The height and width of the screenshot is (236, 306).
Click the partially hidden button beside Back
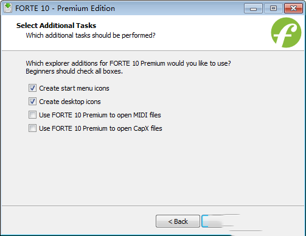[x=219, y=221]
